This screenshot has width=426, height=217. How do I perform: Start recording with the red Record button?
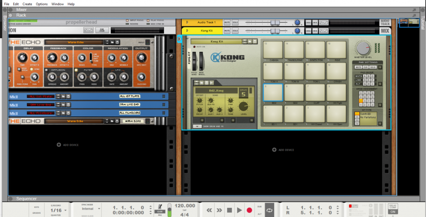250,210
